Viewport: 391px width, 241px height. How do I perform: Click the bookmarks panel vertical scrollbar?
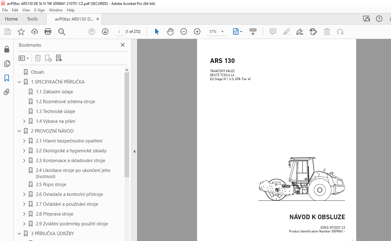point(127,126)
